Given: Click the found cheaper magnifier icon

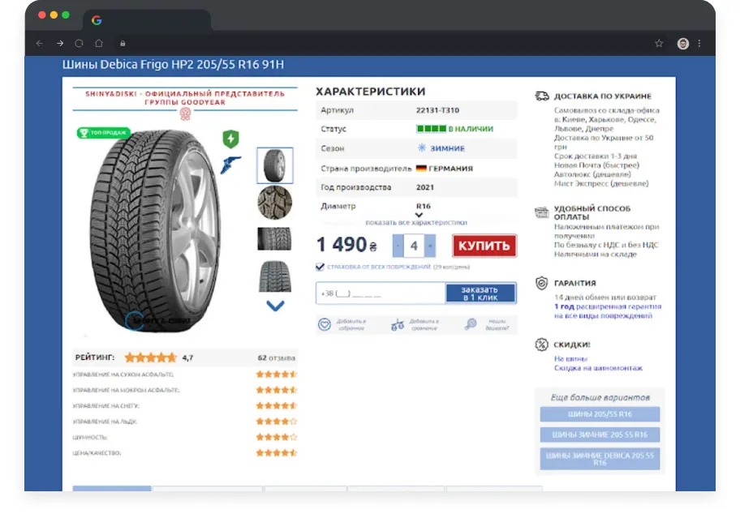Looking at the screenshot, I should 470,324.
